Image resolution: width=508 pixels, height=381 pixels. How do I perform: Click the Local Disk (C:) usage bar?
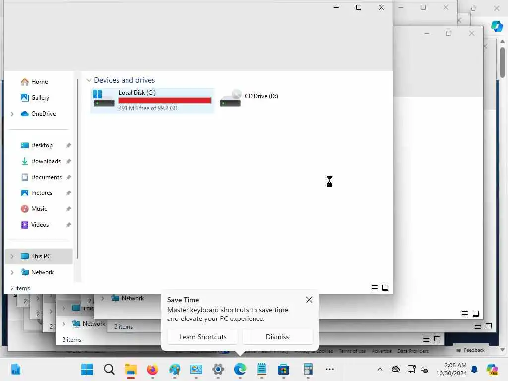pos(165,100)
